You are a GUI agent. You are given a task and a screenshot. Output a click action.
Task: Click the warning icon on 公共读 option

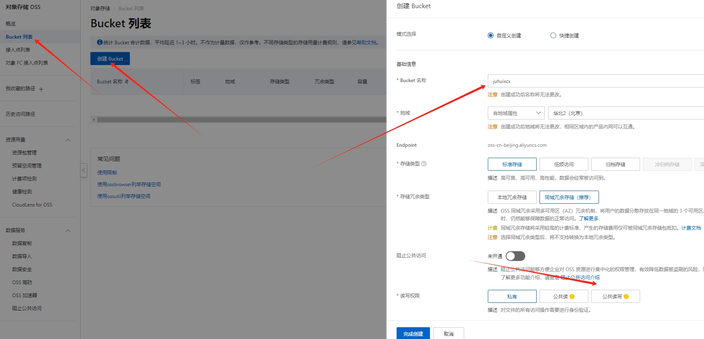[572, 297]
